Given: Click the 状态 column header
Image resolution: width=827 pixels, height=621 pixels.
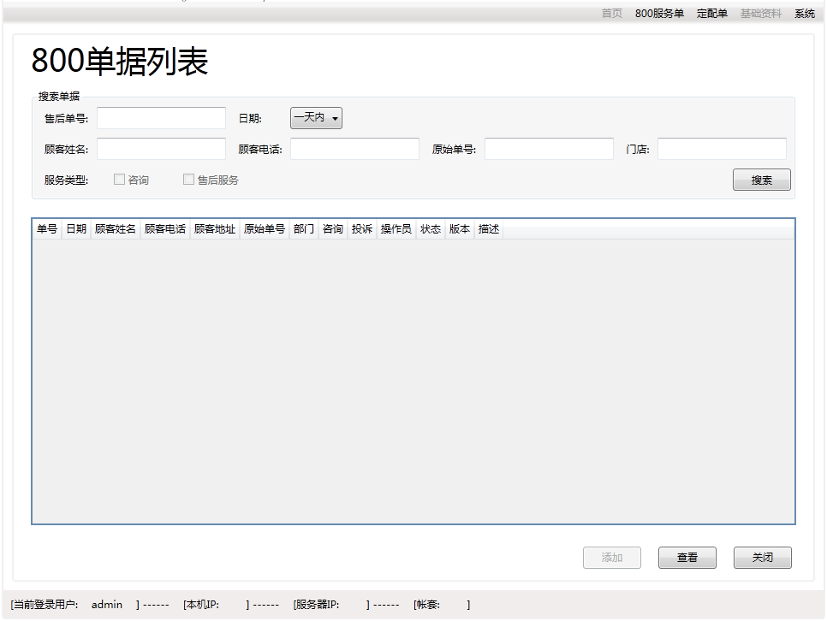Looking at the screenshot, I should tap(431, 228).
